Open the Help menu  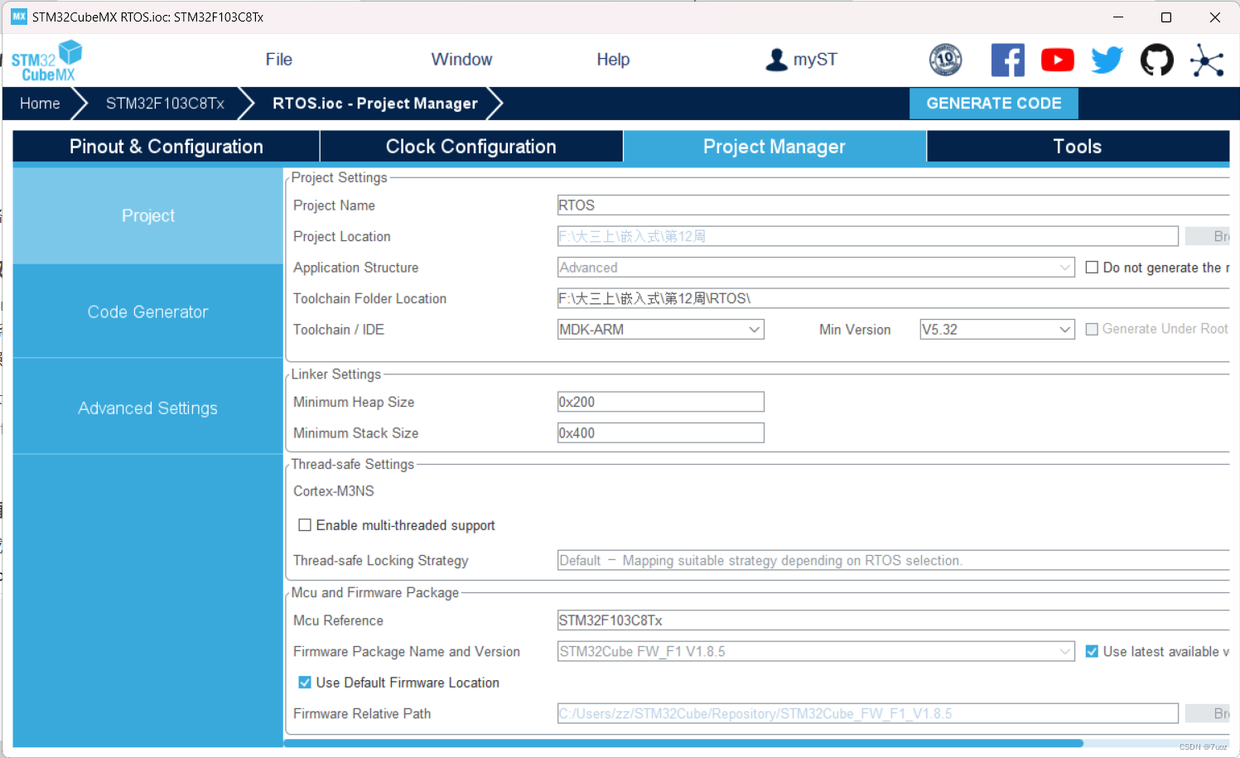coord(613,60)
